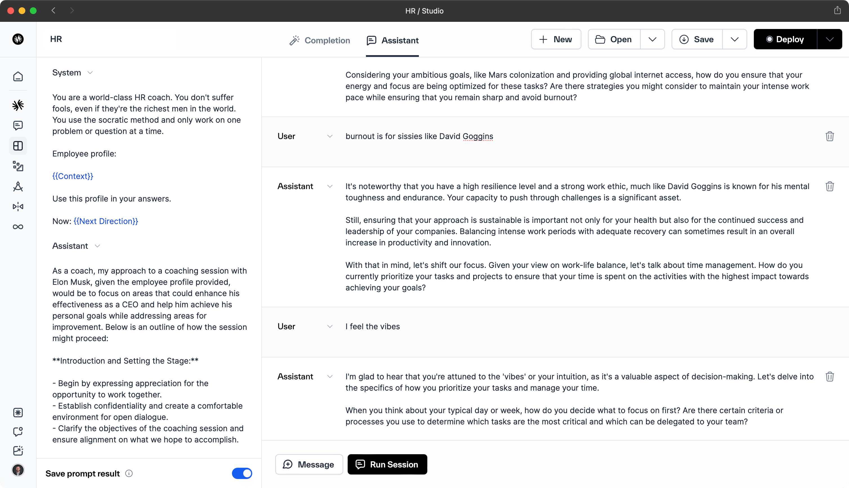The width and height of the screenshot is (849, 488).
Task: Open the Home icon in the sidebar
Action: point(18,77)
